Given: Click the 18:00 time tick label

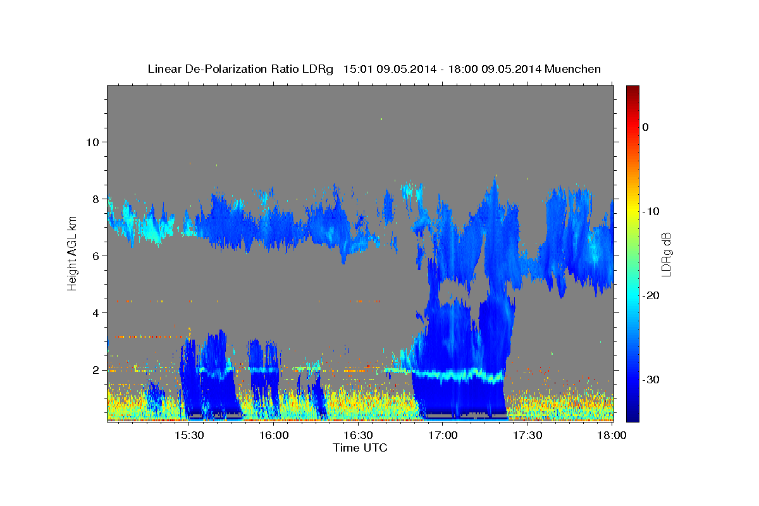Looking at the screenshot, I should coord(611,435).
